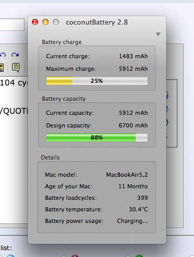Click the 25% battery charge progress bar
Image resolution: width=194 pixels, height=257 pixels.
click(x=97, y=81)
